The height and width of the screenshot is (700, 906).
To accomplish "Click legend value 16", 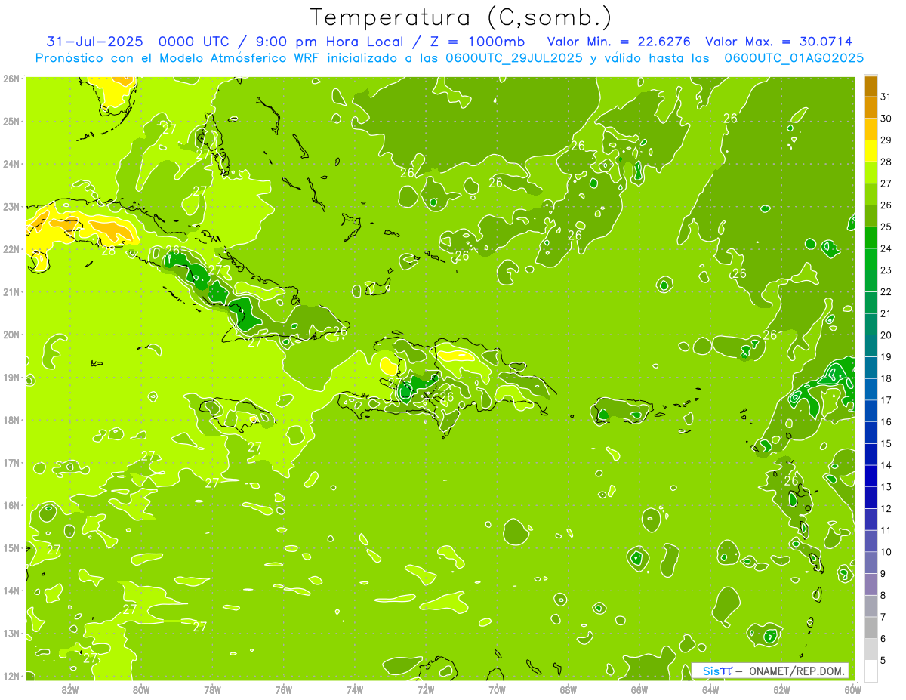I will (x=886, y=421).
